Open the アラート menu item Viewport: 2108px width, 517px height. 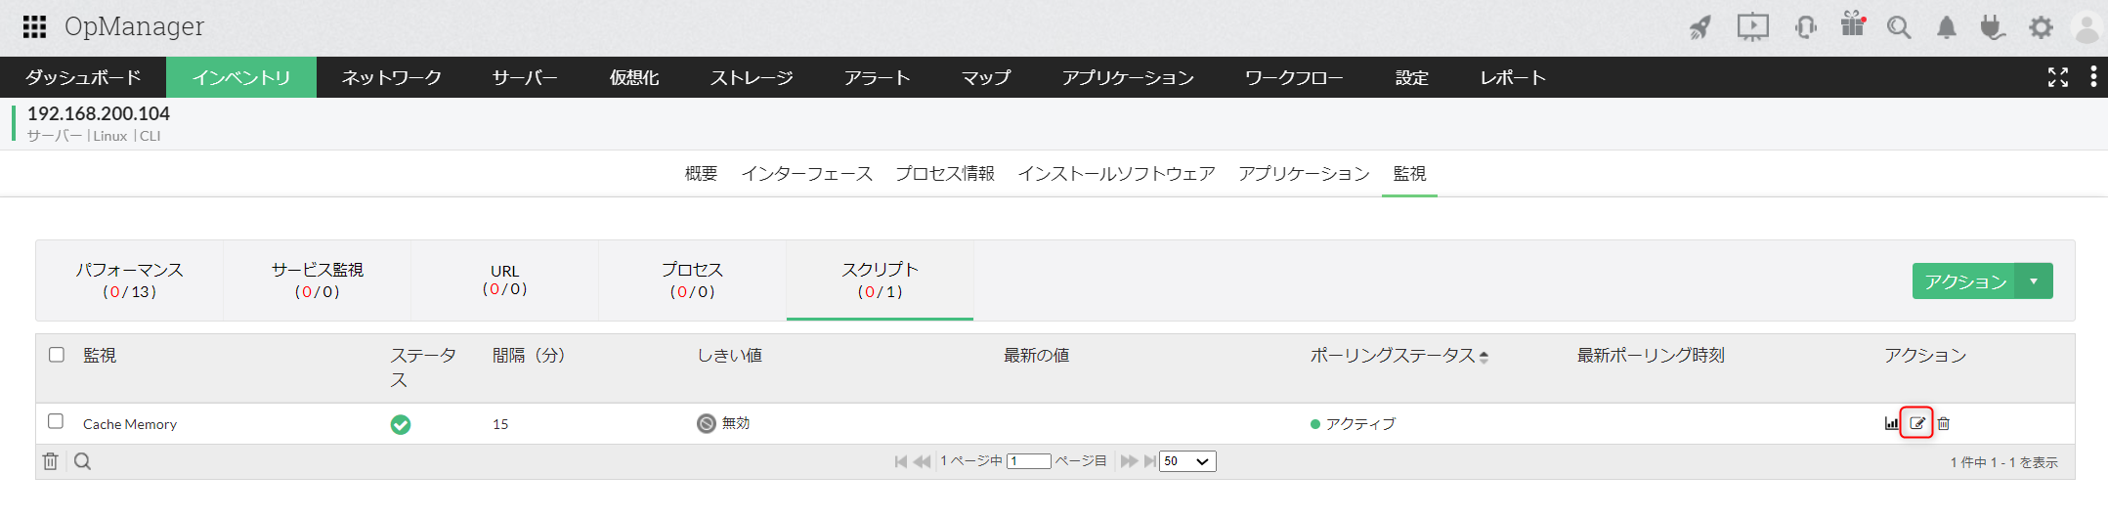(877, 77)
